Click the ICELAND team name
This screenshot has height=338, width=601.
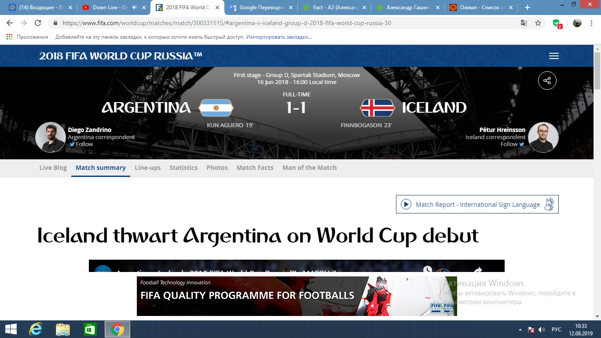[x=434, y=107]
